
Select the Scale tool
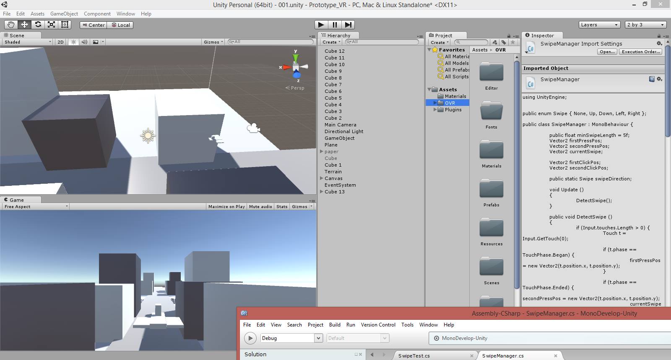[x=51, y=25]
